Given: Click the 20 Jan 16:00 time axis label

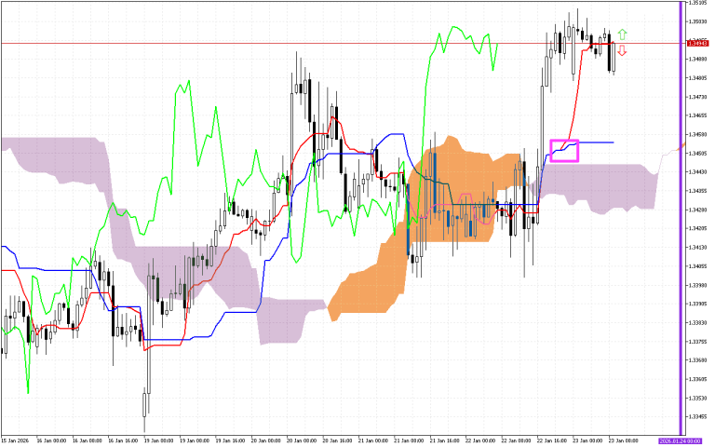Looking at the screenshot, I should click(x=337, y=441).
